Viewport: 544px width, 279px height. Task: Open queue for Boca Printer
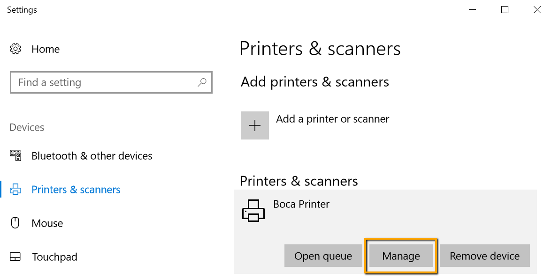coord(323,256)
